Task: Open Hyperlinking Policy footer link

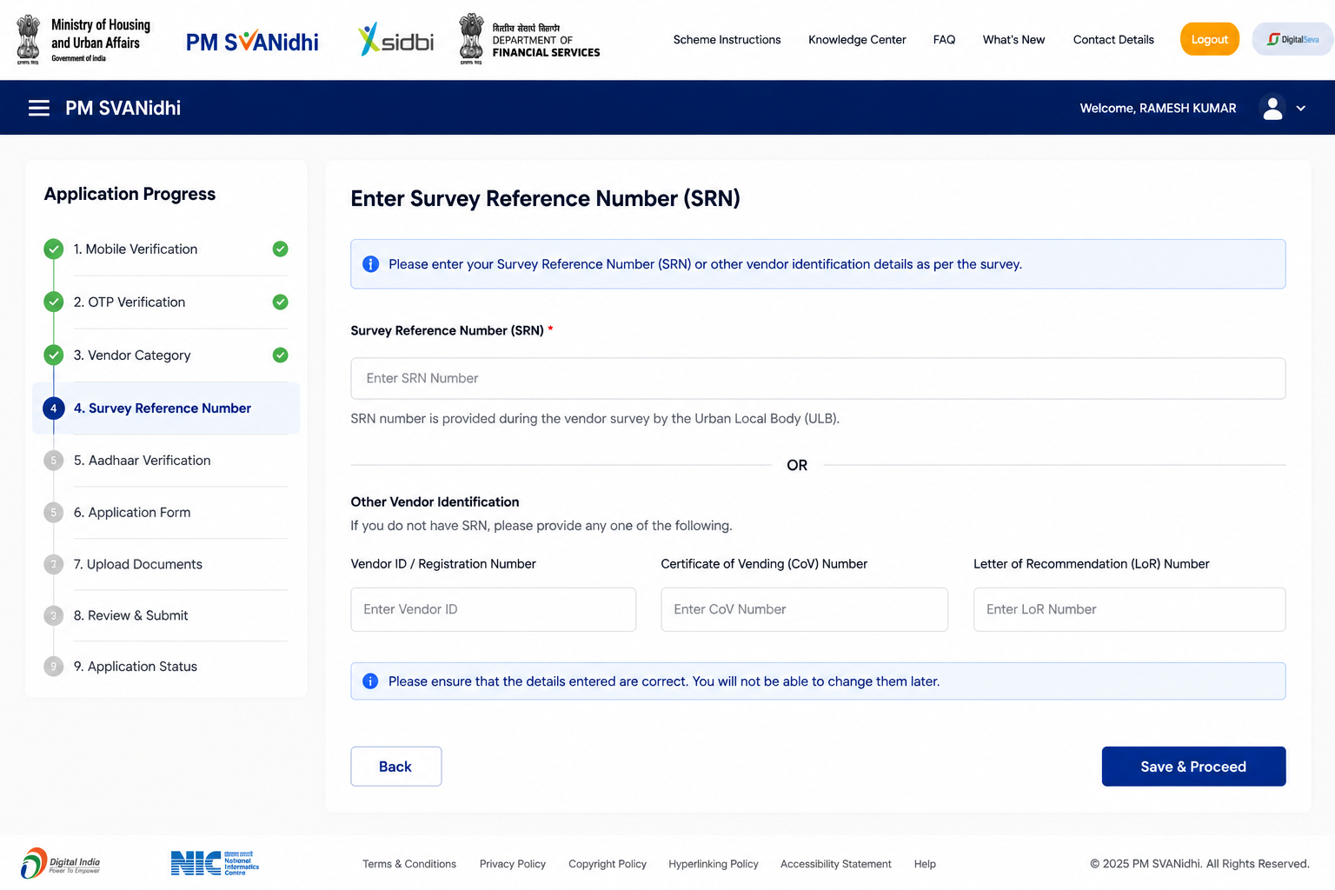Action: pos(714,864)
